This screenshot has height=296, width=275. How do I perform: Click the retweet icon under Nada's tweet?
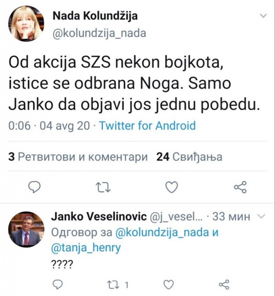pyautogui.click(x=103, y=188)
